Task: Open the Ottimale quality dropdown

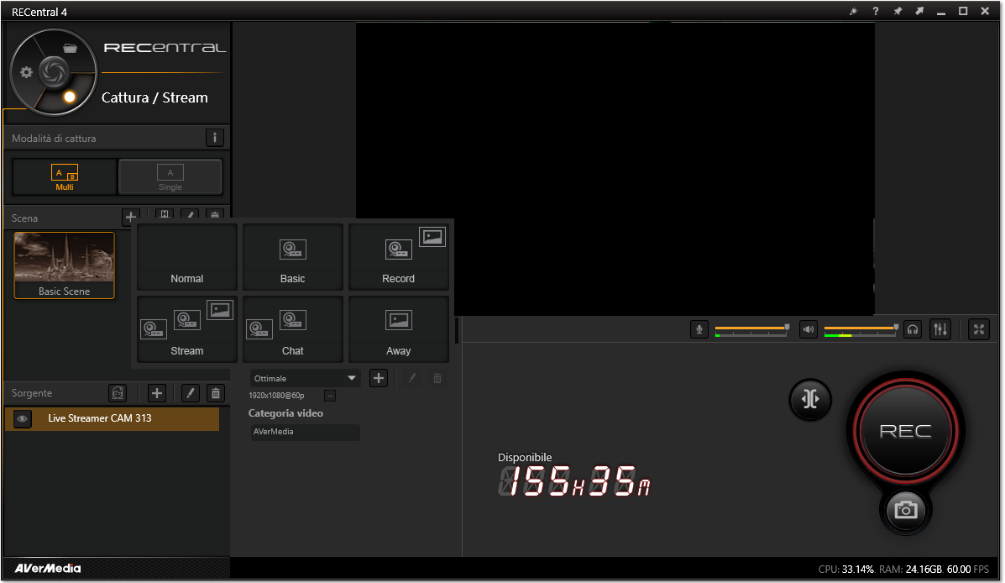Action: coord(305,378)
